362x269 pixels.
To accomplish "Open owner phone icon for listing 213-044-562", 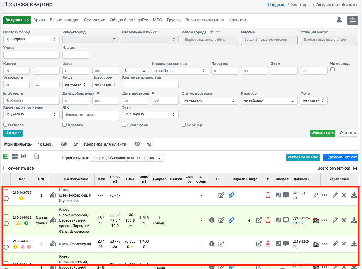I will [x=279, y=220].
